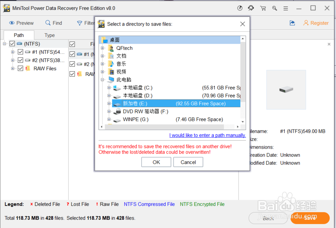This screenshot has width=336, height=228.
Task: Click the Back button
Action: 268,218
